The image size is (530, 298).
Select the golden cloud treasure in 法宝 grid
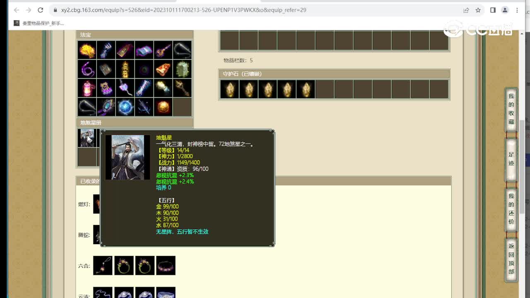(x=87, y=50)
